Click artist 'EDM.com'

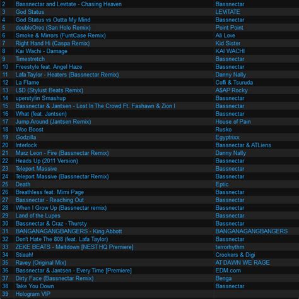[228, 271]
